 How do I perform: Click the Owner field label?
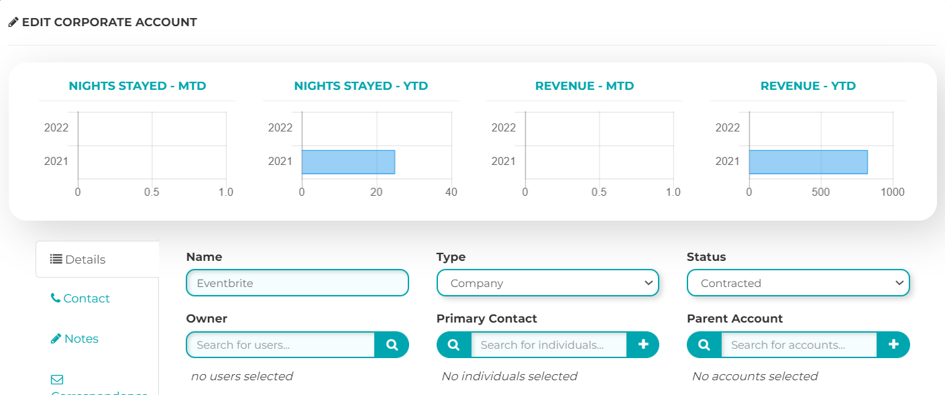click(x=207, y=319)
